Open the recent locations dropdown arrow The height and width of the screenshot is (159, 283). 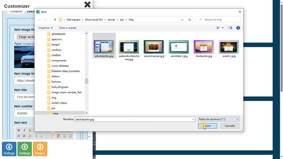point(50,19)
